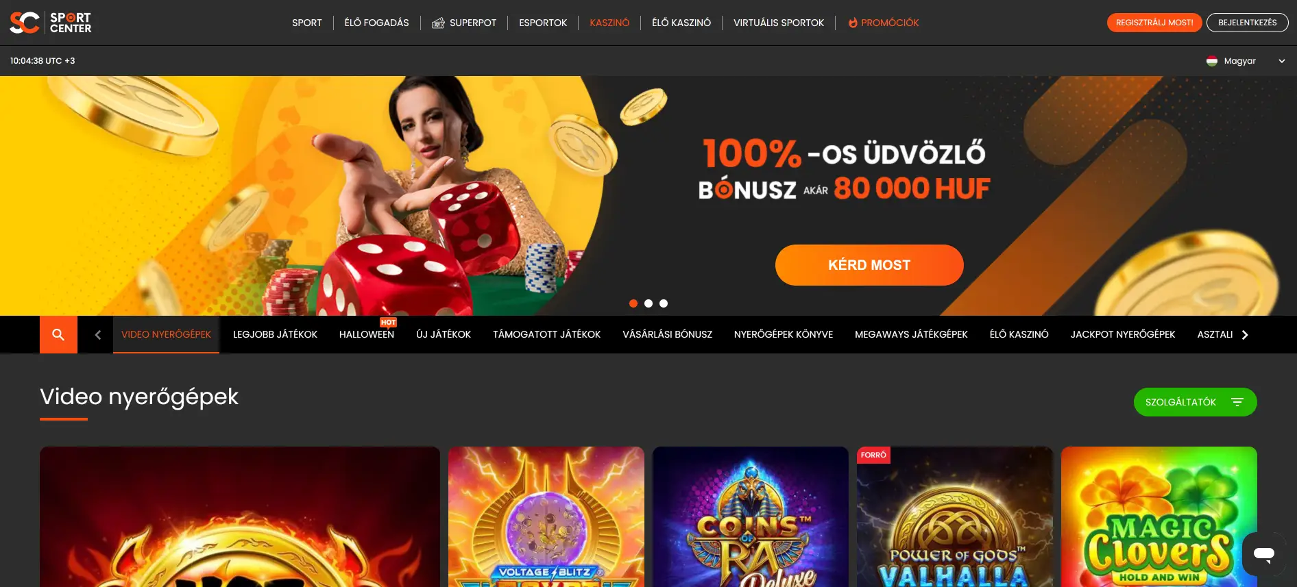
Task: Select the first banner slide dot
Action: click(x=633, y=303)
